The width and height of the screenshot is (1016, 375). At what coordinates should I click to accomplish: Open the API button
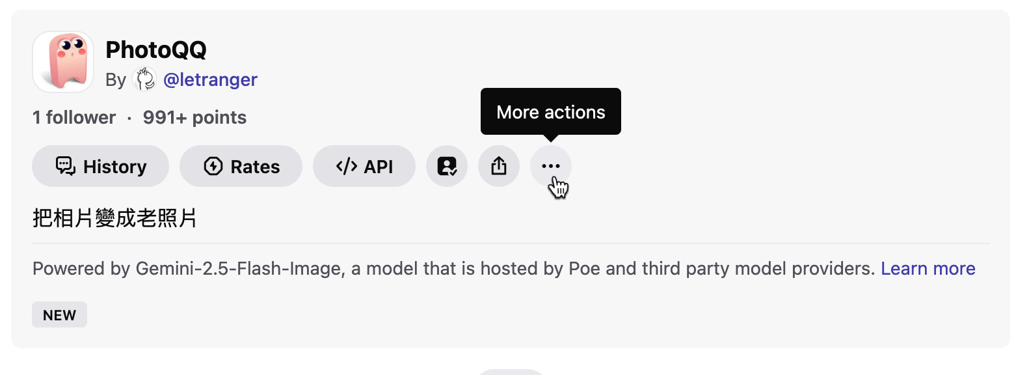pos(364,166)
